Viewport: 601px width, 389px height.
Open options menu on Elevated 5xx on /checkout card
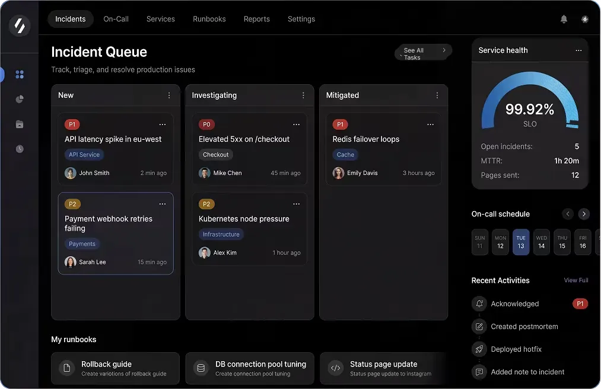tap(296, 125)
